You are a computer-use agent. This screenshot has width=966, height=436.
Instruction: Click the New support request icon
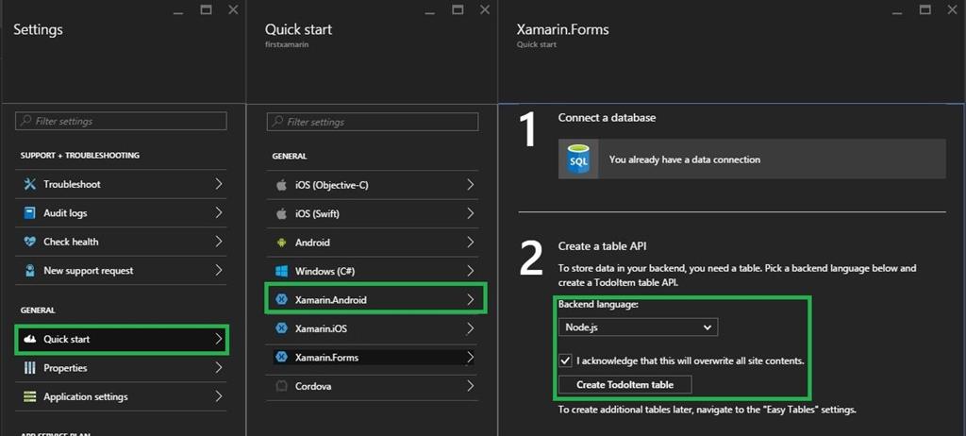coord(29,271)
